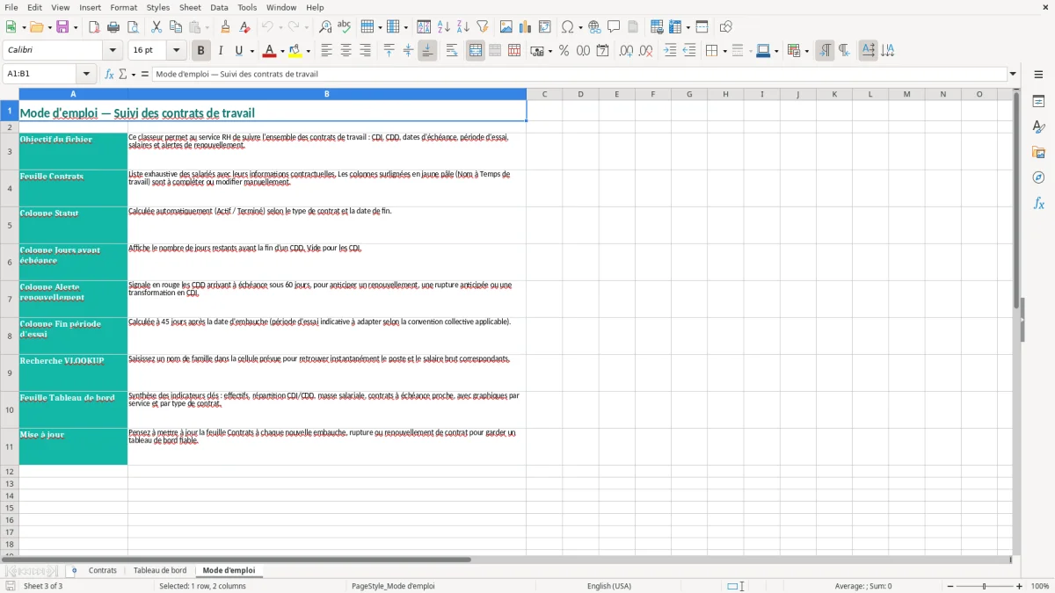Apply red font color swatch
Screen dimensions: 1055x593
point(269,51)
